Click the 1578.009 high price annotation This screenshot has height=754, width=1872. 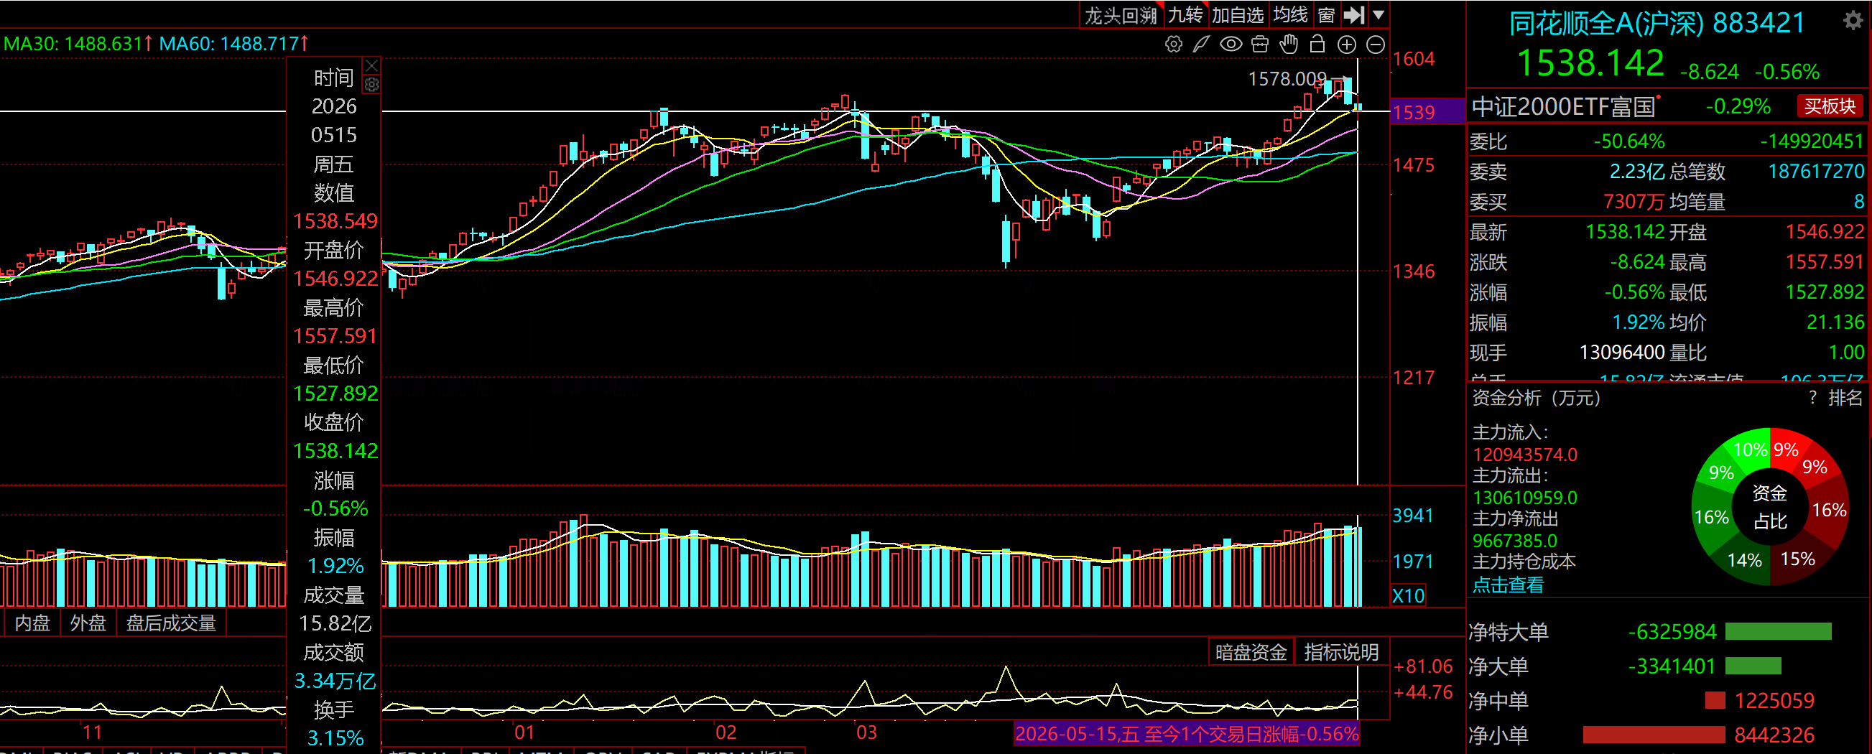[1287, 78]
